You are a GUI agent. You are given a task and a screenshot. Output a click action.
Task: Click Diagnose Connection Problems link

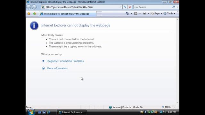[x=65, y=61]
